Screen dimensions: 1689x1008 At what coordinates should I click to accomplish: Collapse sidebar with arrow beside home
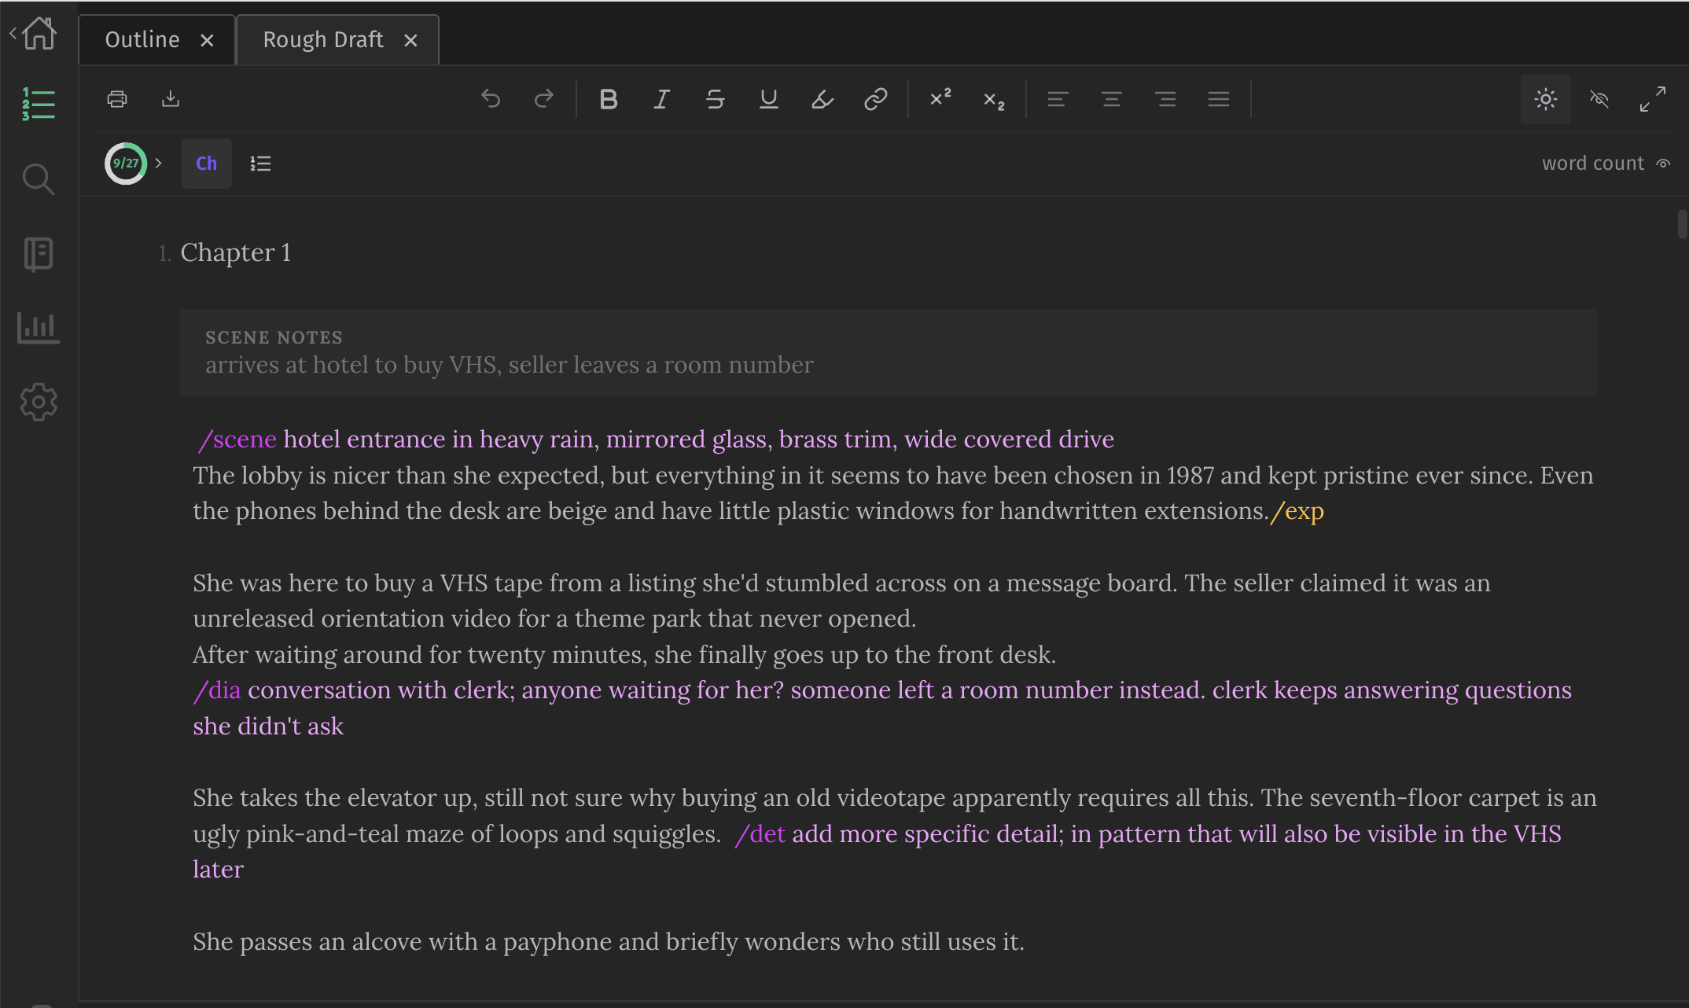coord(13,33)
